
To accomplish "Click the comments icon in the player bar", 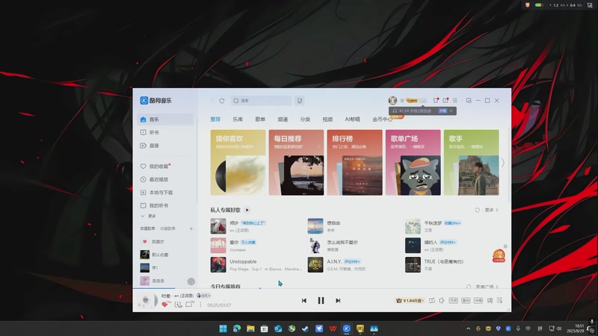I will [189, 304].
